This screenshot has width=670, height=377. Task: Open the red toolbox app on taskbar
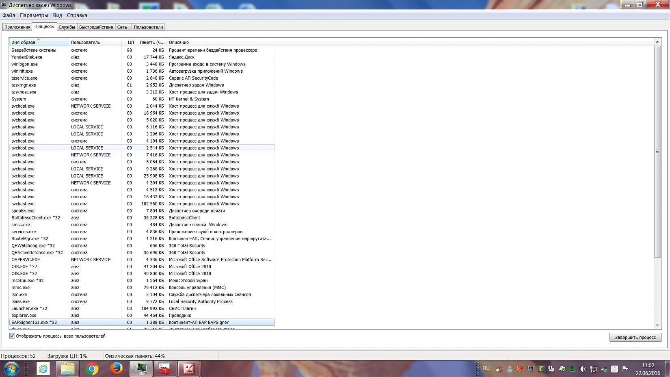click(165, 369)
